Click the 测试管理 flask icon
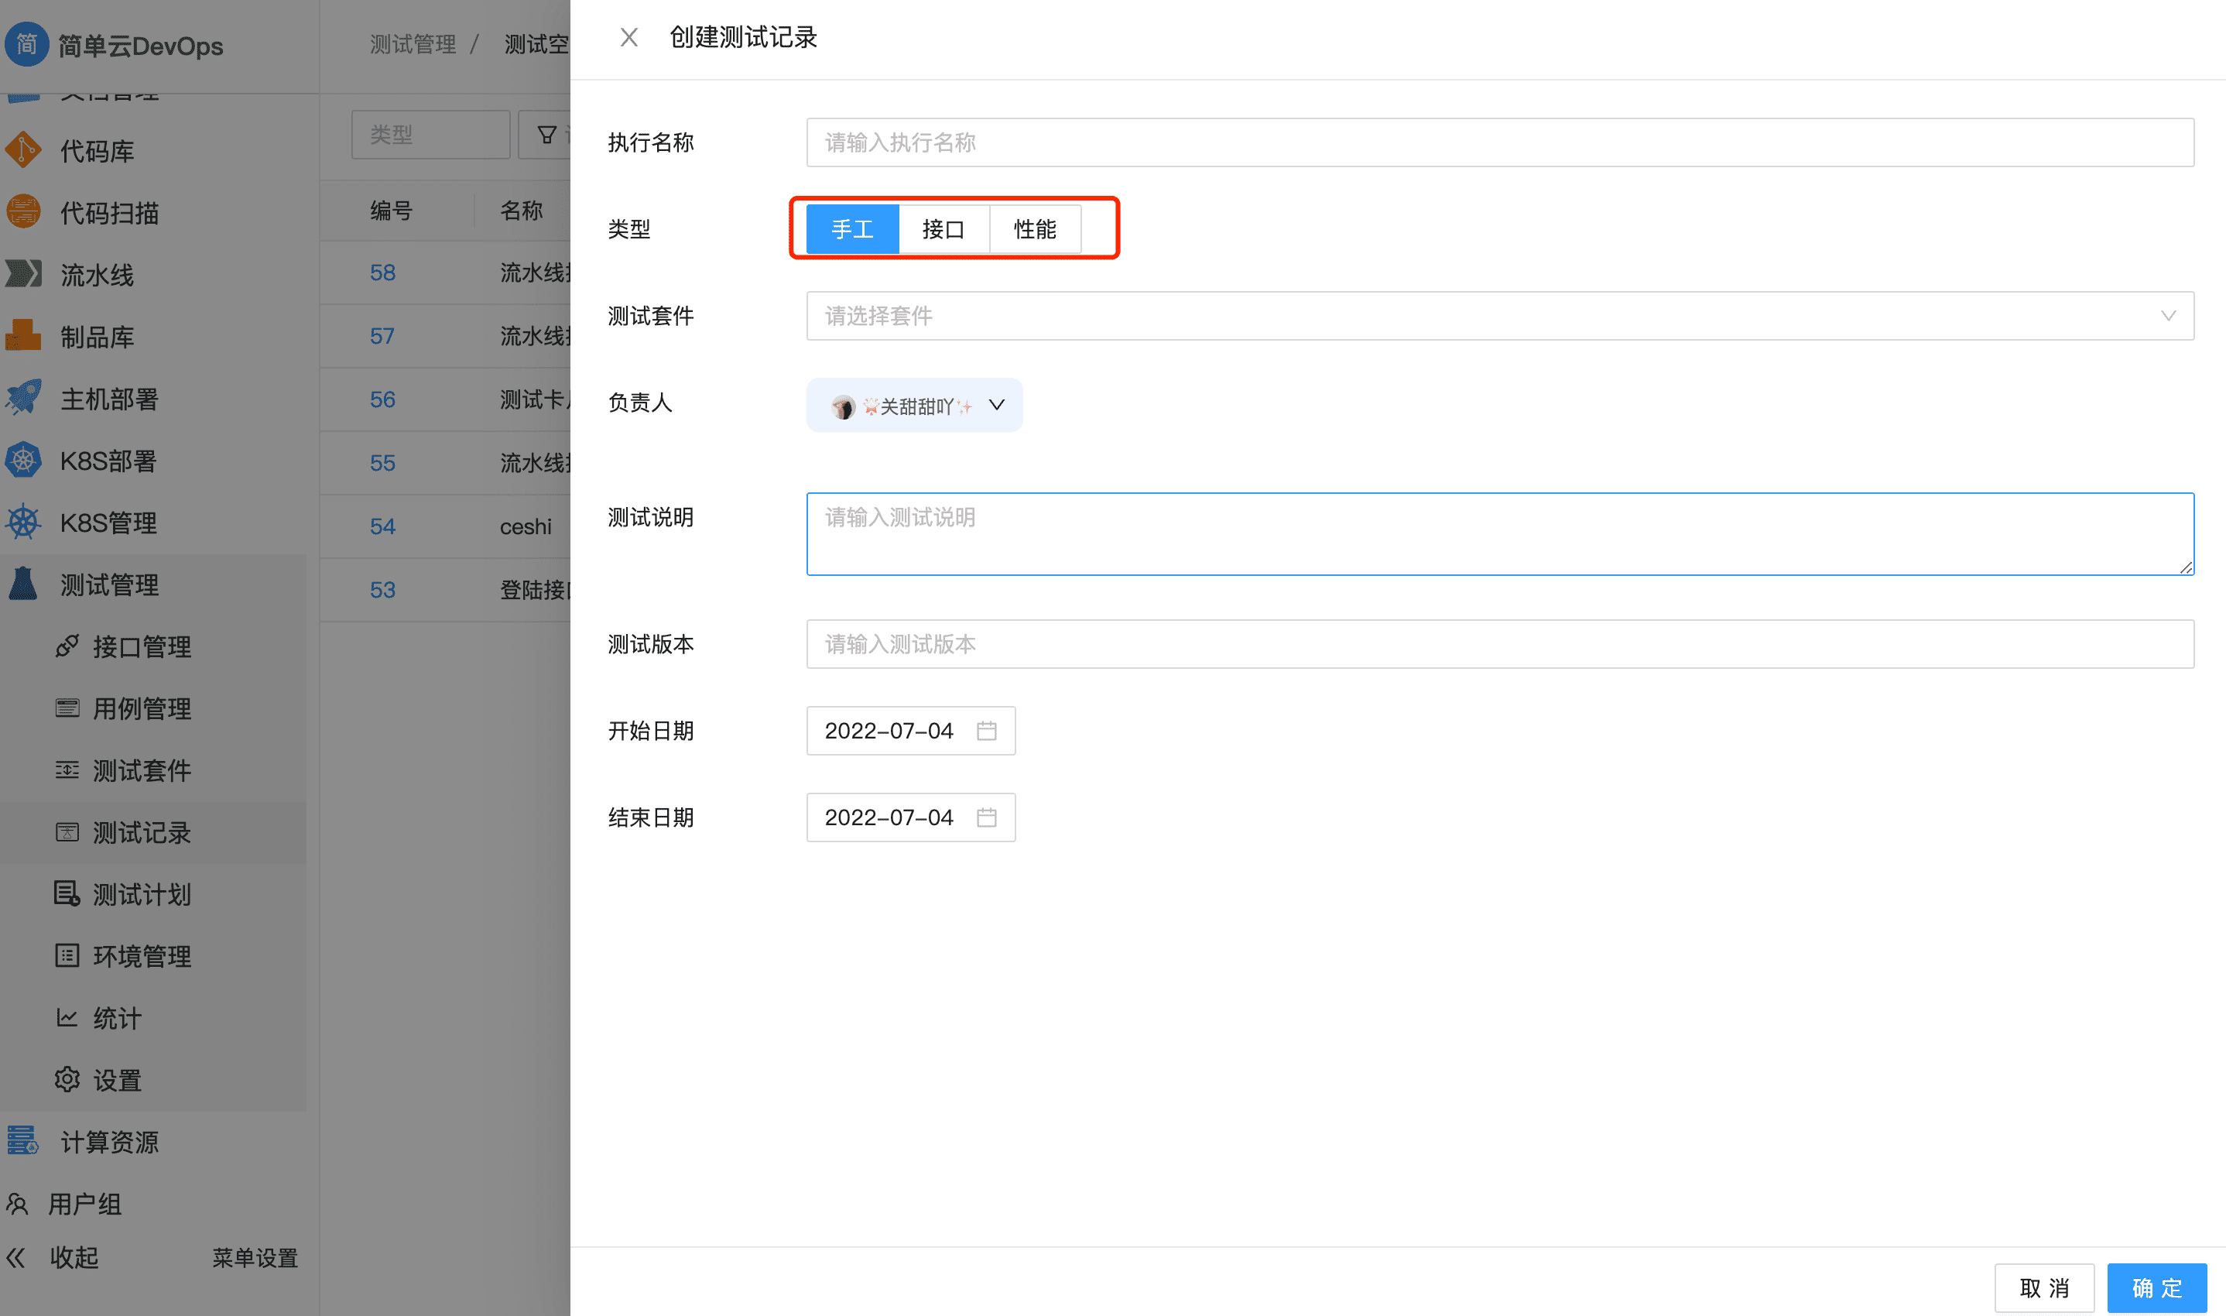 pyautogui.click(x=24, y=584)
